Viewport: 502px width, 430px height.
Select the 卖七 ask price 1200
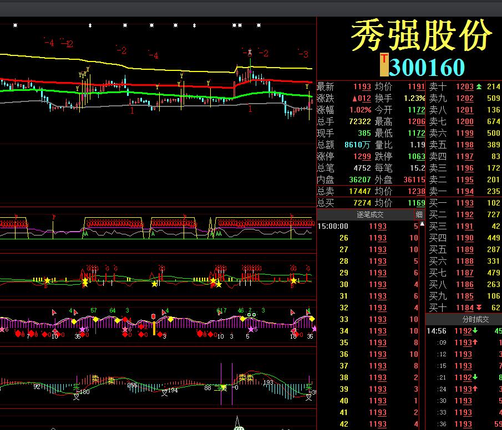pos(464,121)
